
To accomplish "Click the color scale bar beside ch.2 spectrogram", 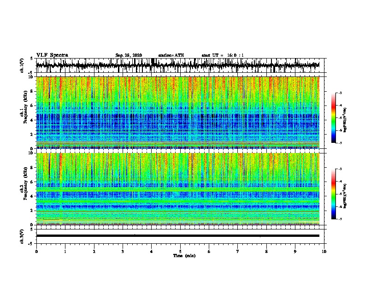I will [x=333, y=194].
